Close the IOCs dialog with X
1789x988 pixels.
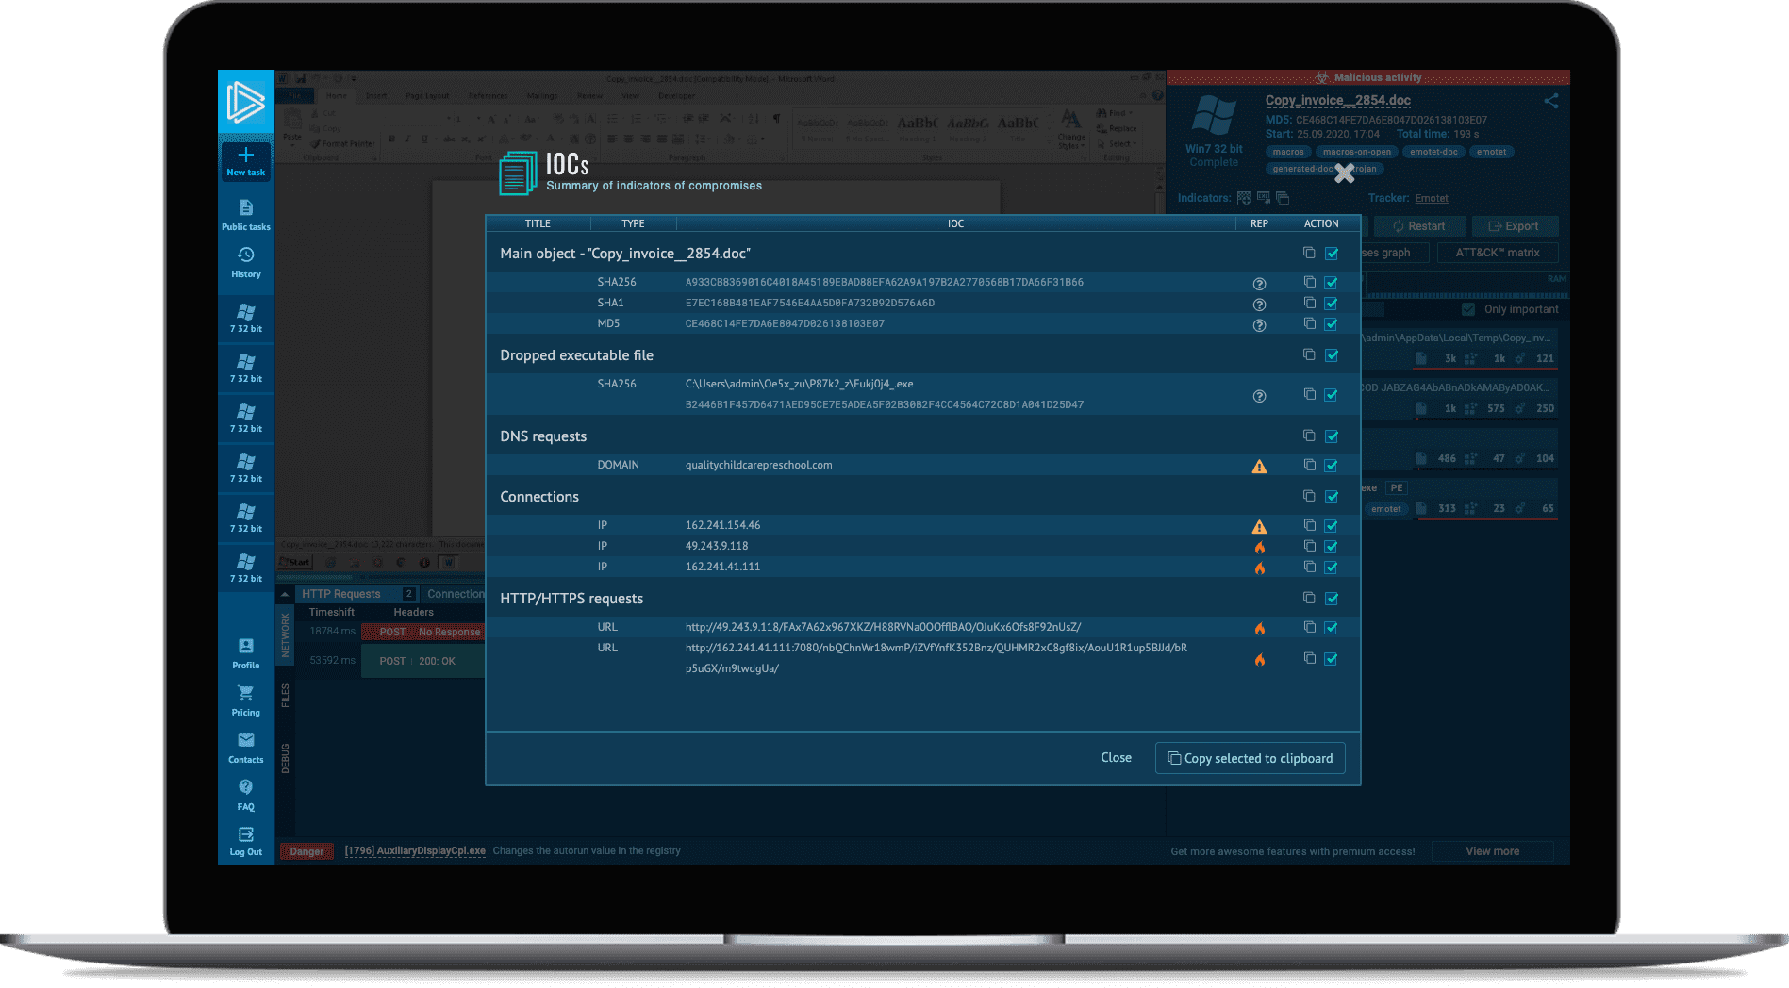coord(1344,173)
